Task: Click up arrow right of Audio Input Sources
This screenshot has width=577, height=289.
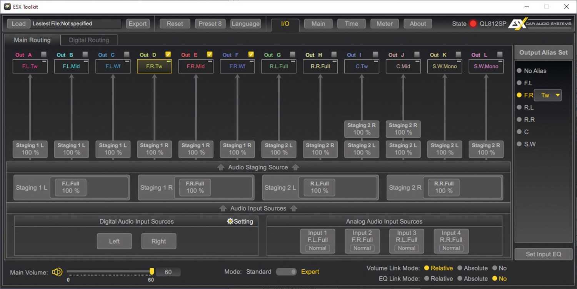Action: pos(294,209)
